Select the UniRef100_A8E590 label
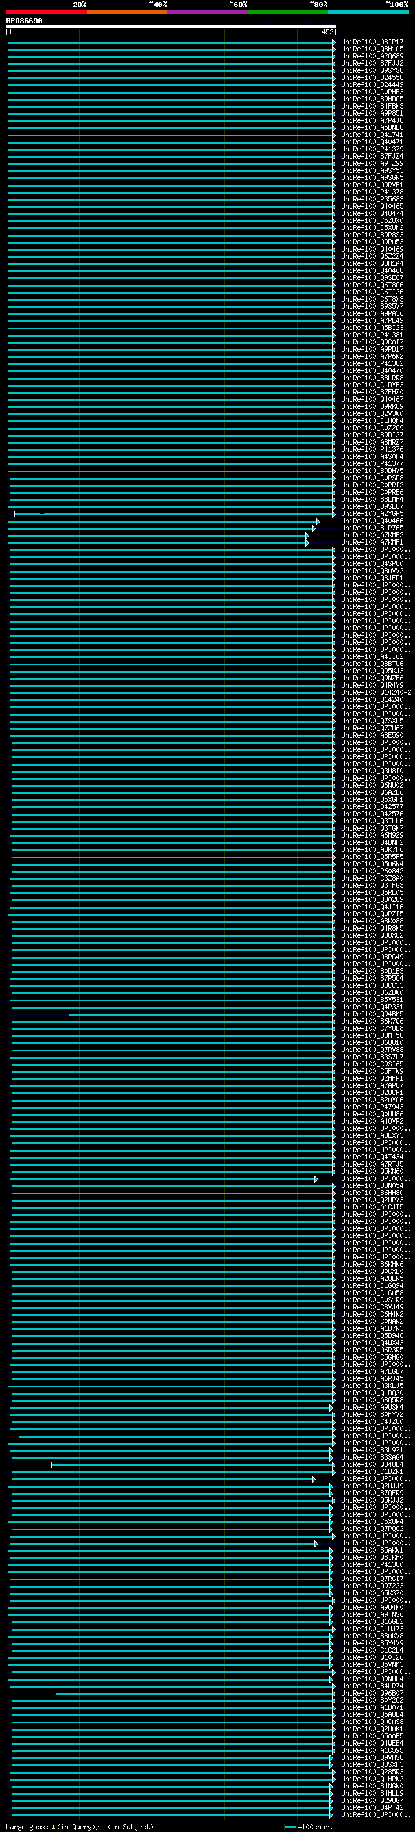This screenshot has width=415, height=1832. tap(372, 734)
